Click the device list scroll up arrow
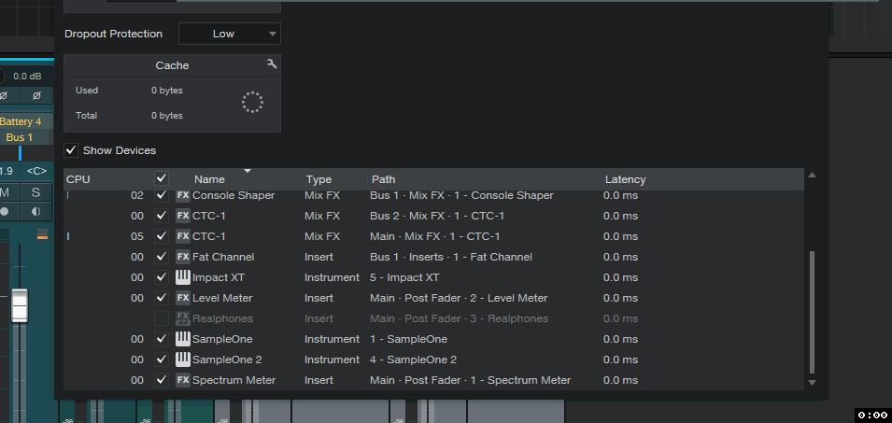Viewport: 892px width, 423px height. [x=812, y=176]
